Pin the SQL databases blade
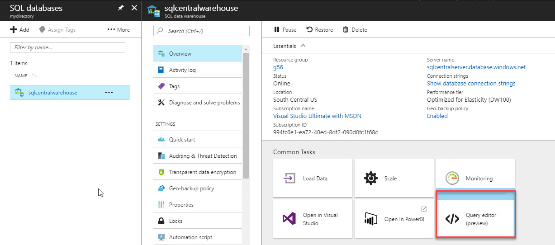Screen dimensions: 555x245 click(121, 8)
